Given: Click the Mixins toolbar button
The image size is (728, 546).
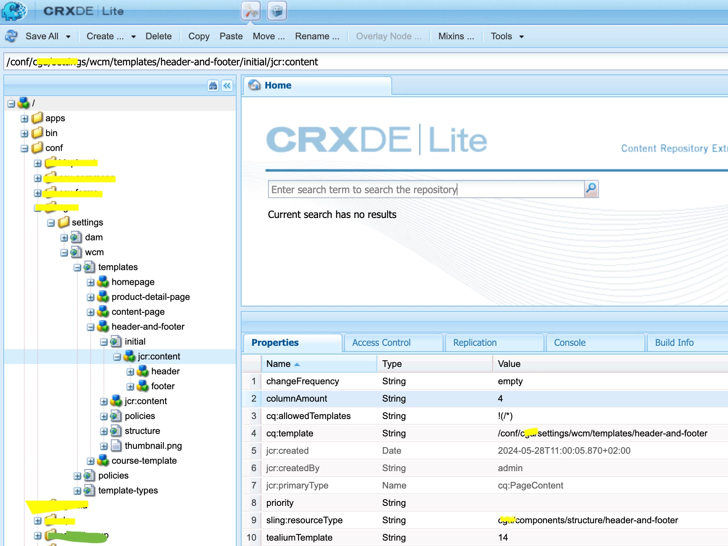Looking at the screenshot, I should 456,36.
